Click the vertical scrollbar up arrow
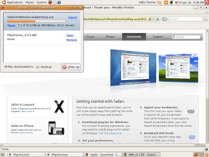The width and height of the screenshot is (209, 157). coord(207,31)
